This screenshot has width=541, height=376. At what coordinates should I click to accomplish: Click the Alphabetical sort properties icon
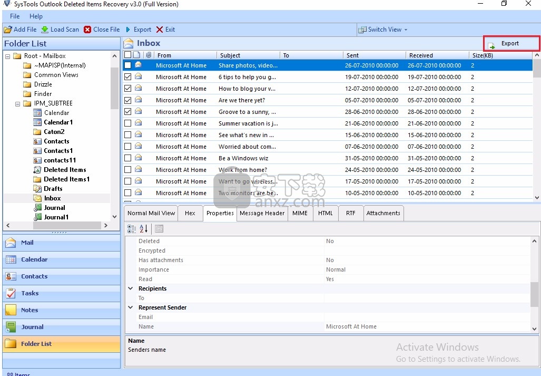coord(143,228)
